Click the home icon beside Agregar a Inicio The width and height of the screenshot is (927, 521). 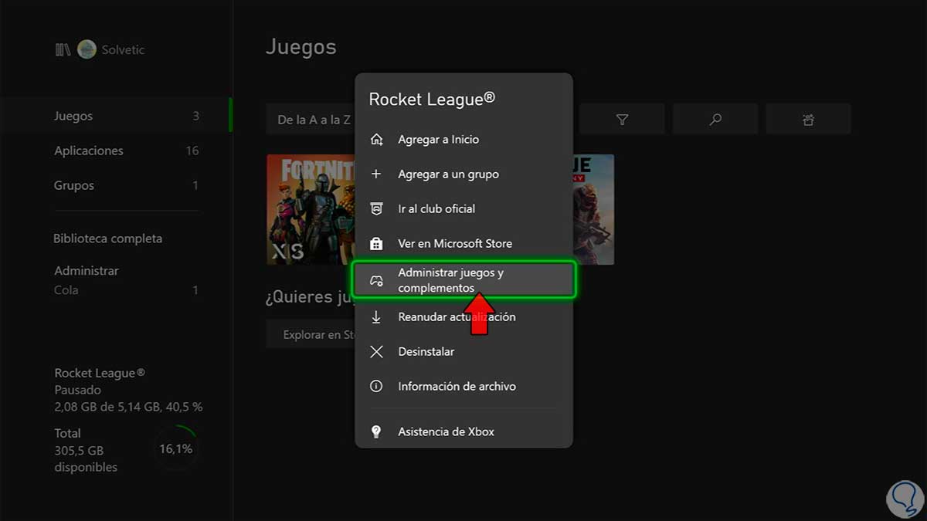tap(376, 140)
